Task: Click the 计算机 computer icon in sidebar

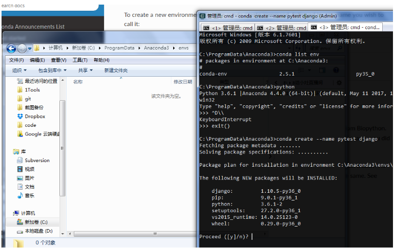Action: (16, 213)
